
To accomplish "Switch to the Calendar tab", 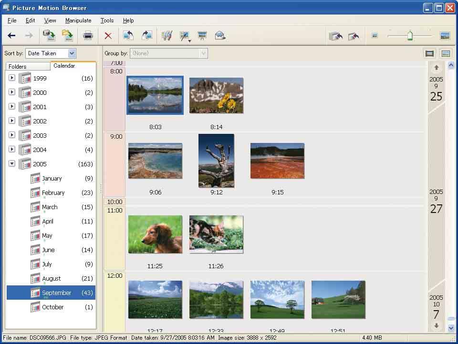I will point(73,66).
